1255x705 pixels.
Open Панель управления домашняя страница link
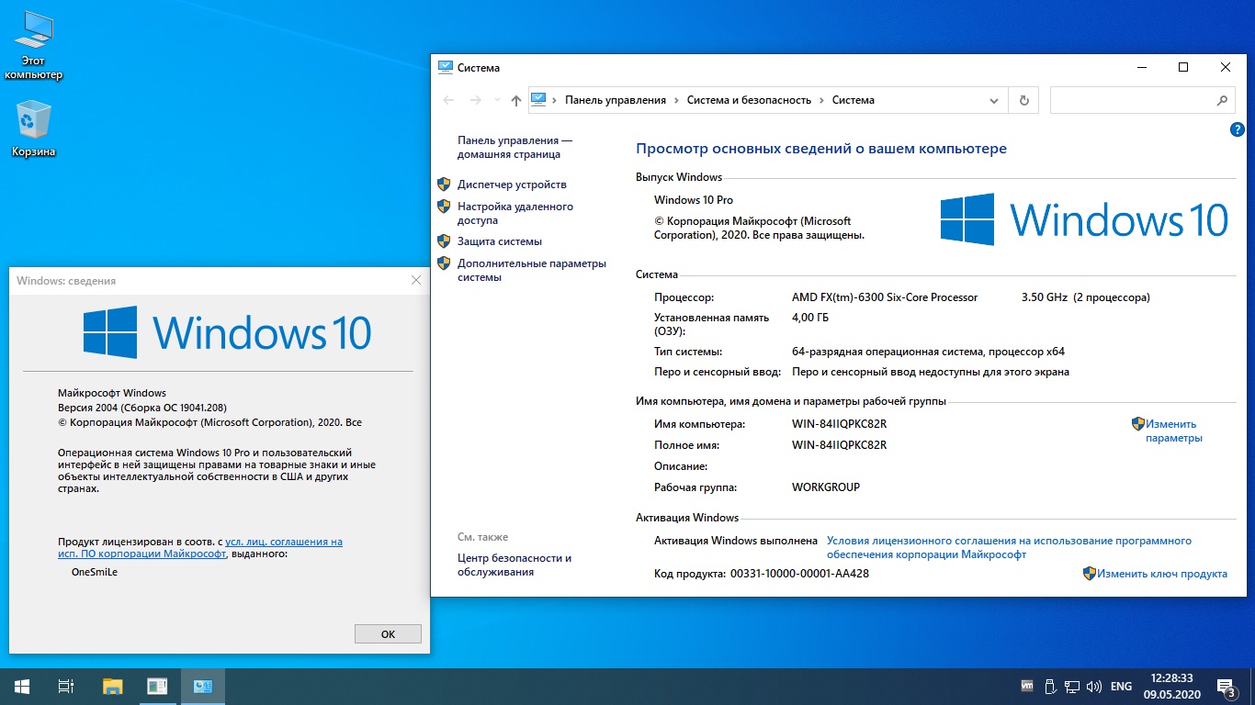pos(514,148)
